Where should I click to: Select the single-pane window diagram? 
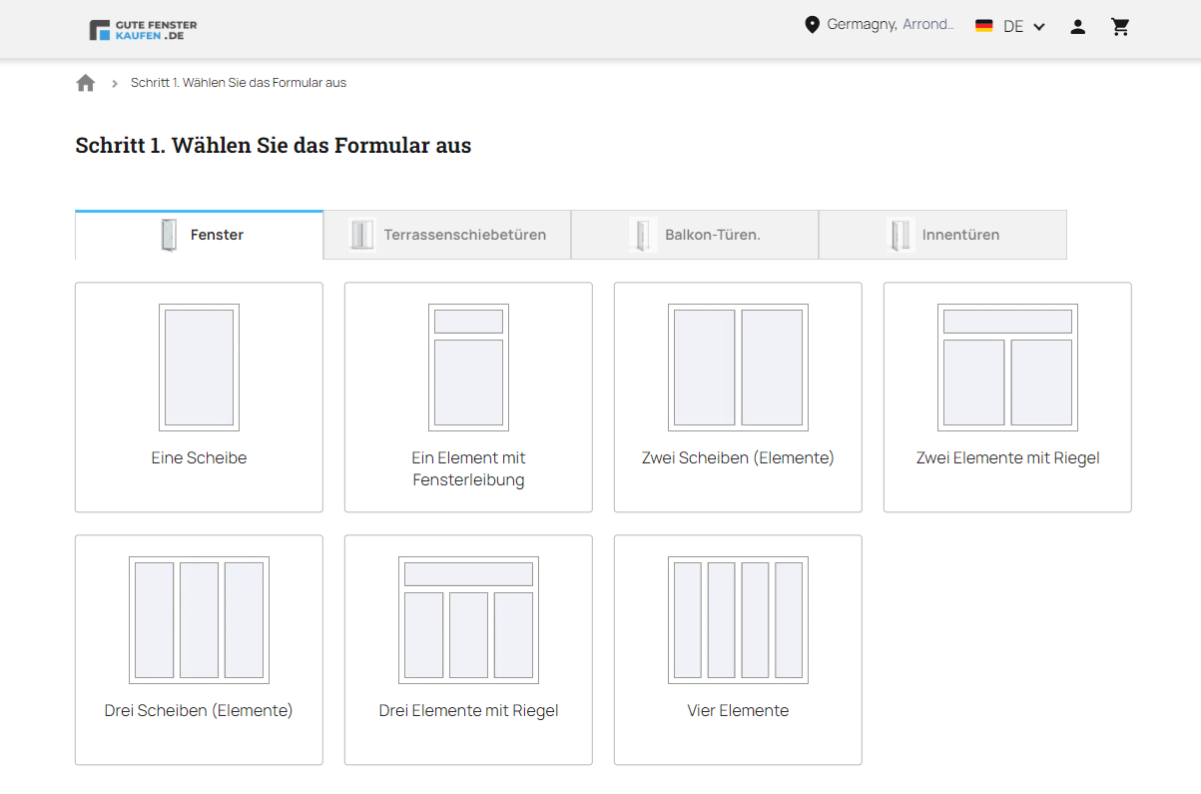point(199,368)
